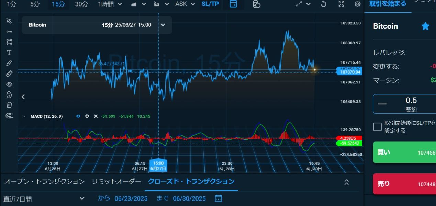Click the favorite star next to Bitcoin
Image resolution: width=436 pixels, height=206 pixels.
(425, 26)
